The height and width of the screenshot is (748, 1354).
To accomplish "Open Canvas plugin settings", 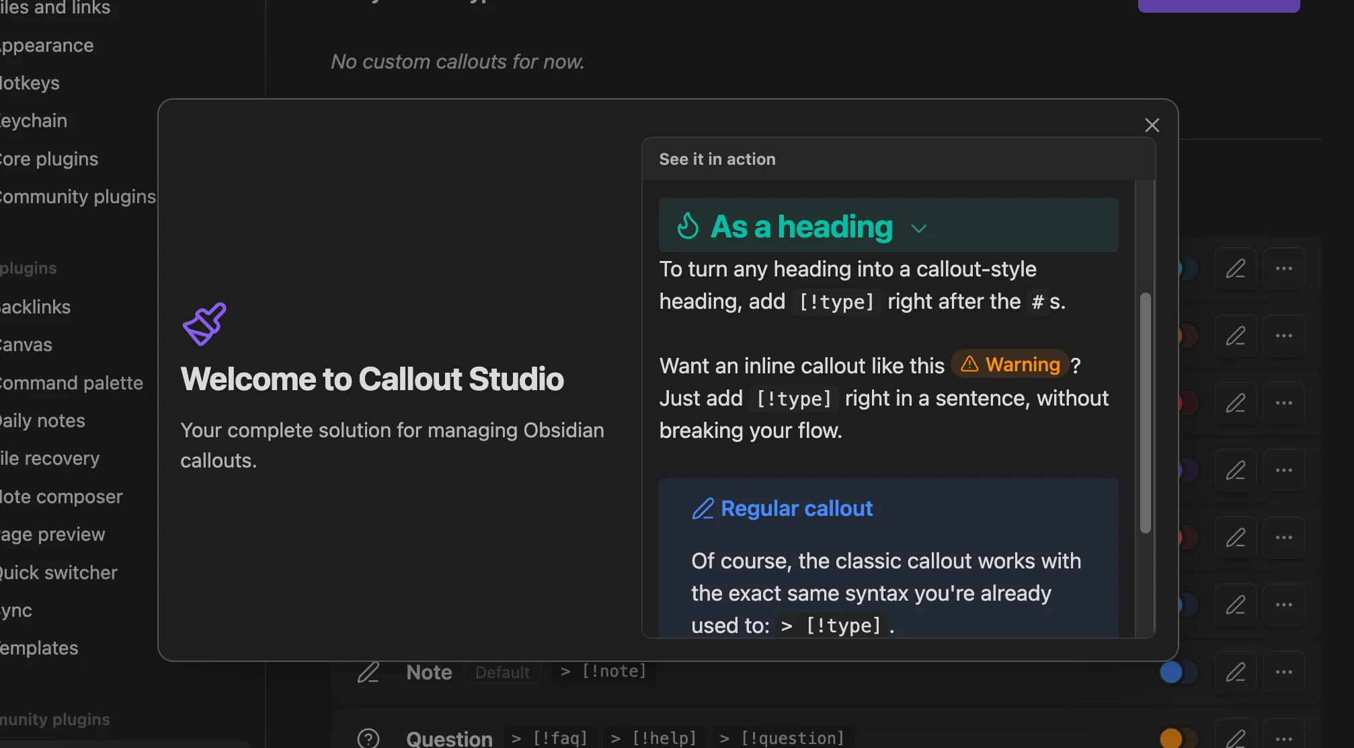I will click(26, 344).
